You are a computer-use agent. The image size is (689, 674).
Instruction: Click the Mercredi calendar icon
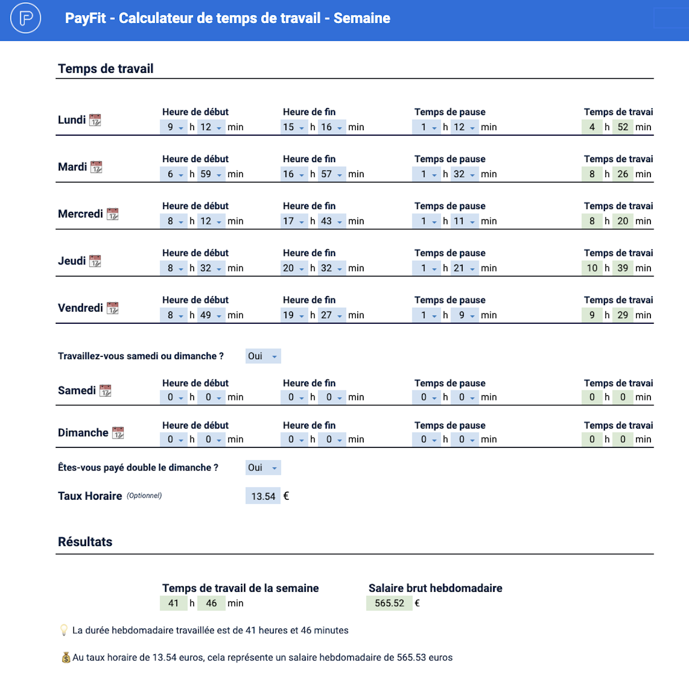[113, 214]
